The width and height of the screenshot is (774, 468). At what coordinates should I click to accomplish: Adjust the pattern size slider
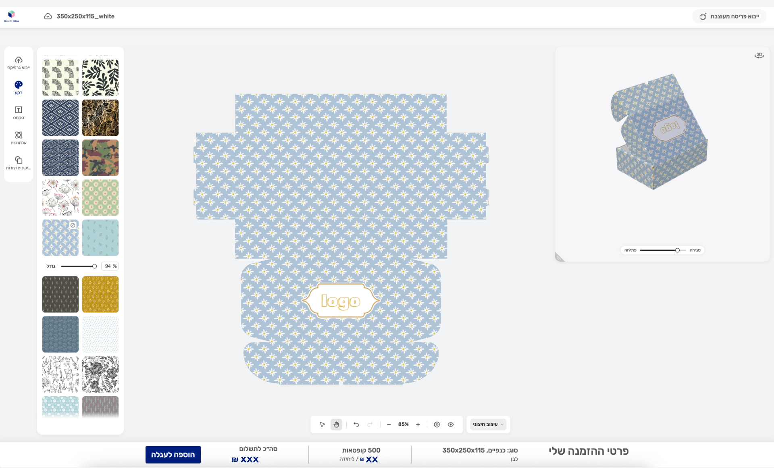click(94, 266)
